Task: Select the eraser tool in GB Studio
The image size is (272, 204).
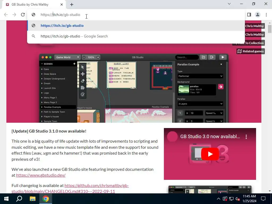Action: pos(83,81)
